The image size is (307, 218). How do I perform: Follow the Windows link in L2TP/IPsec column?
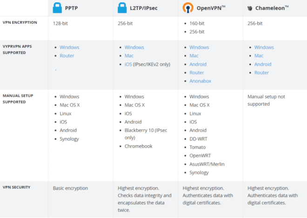134,47
